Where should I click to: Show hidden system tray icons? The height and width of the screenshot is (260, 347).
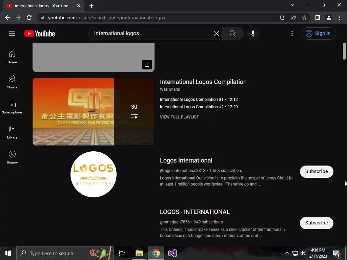[287, 253]
